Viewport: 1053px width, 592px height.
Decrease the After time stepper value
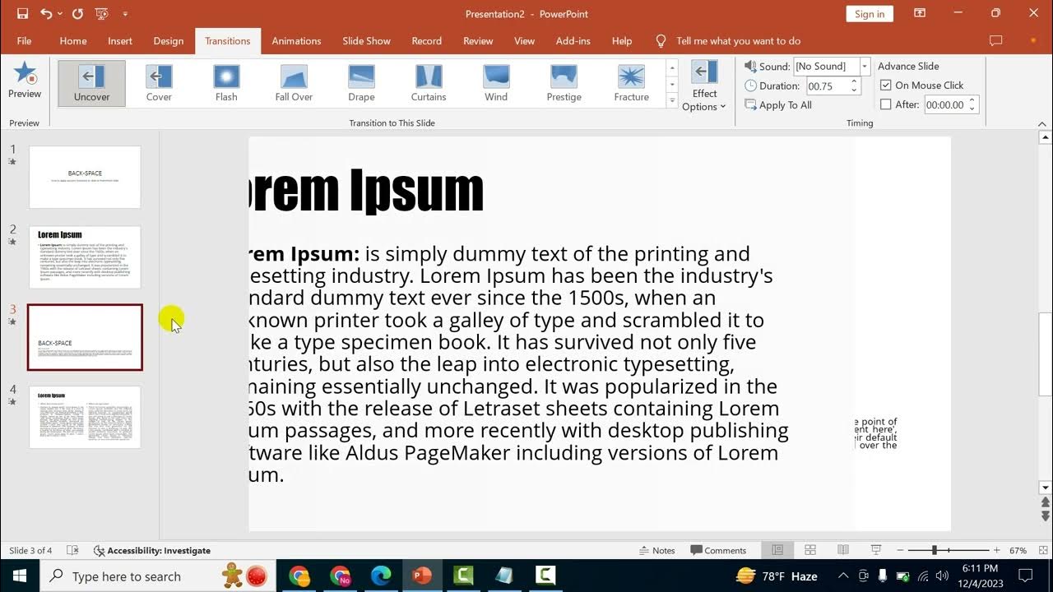(x=972, y=109)
